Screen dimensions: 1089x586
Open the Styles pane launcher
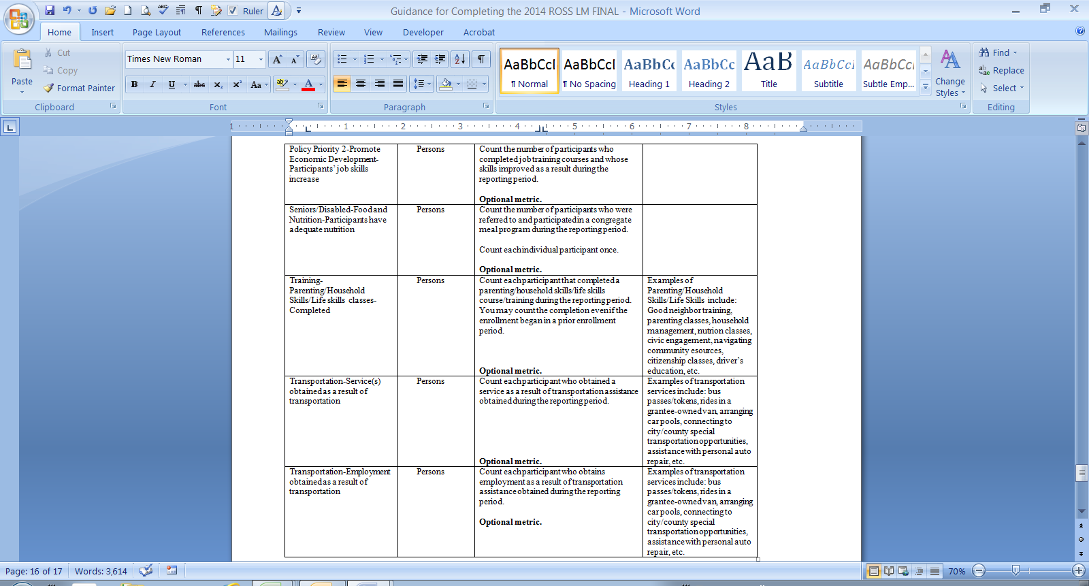pos(963,106)
